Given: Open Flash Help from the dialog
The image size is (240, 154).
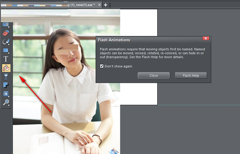Looking at the screenshot, I should tap(191, 76).
